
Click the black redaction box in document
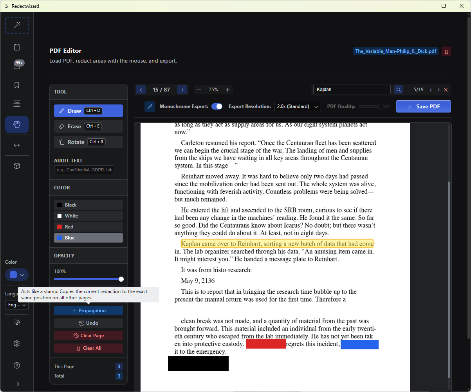coord(198,363)
